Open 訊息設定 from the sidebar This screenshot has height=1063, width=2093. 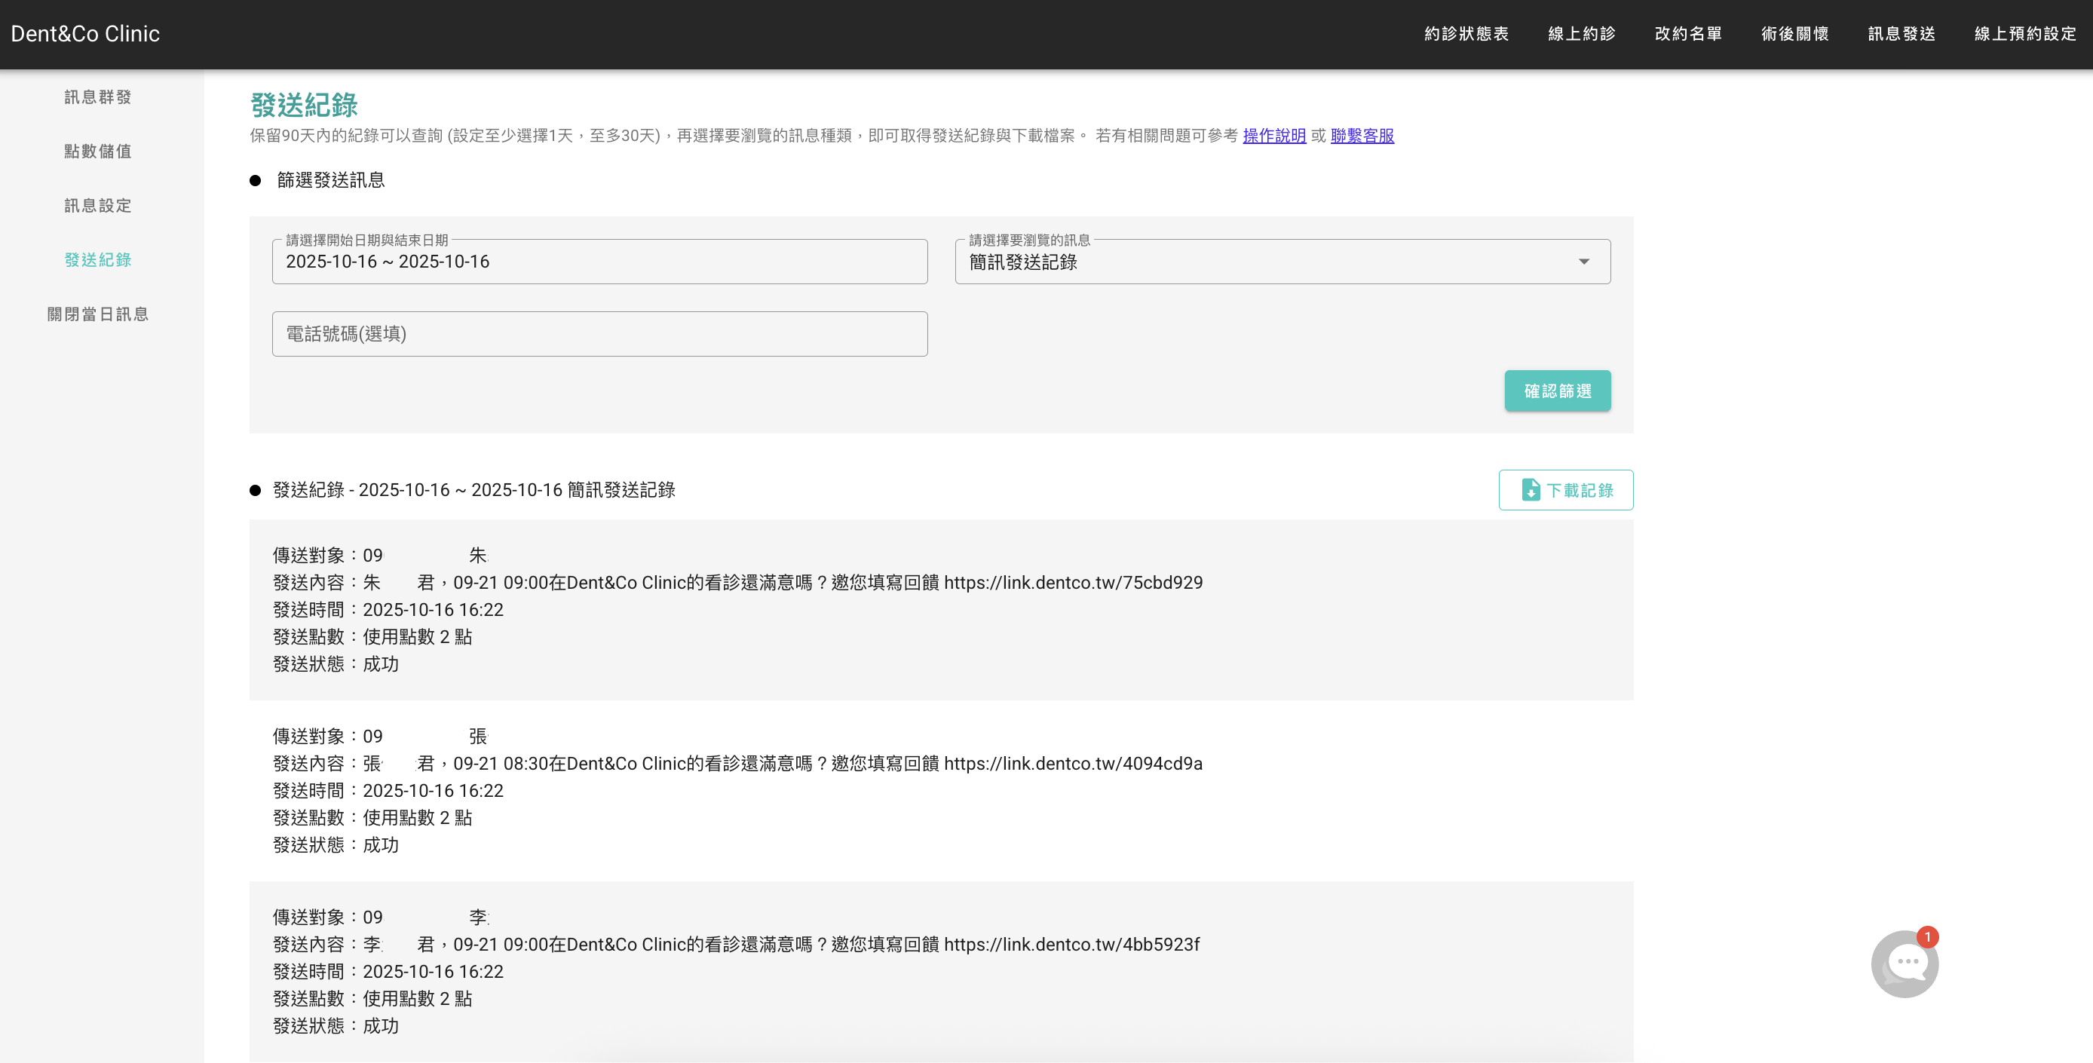coord(97,205)
